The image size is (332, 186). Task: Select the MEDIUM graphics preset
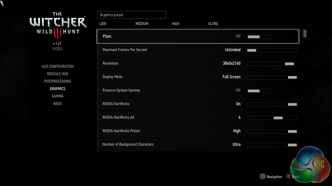click(x=142, y=24)
